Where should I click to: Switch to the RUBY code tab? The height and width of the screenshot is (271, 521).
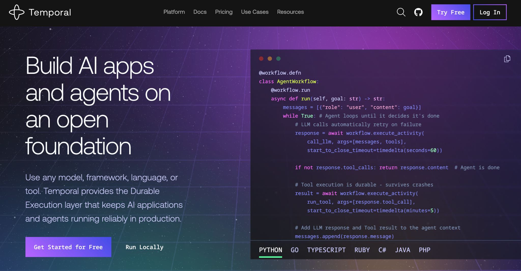[362, 250]
